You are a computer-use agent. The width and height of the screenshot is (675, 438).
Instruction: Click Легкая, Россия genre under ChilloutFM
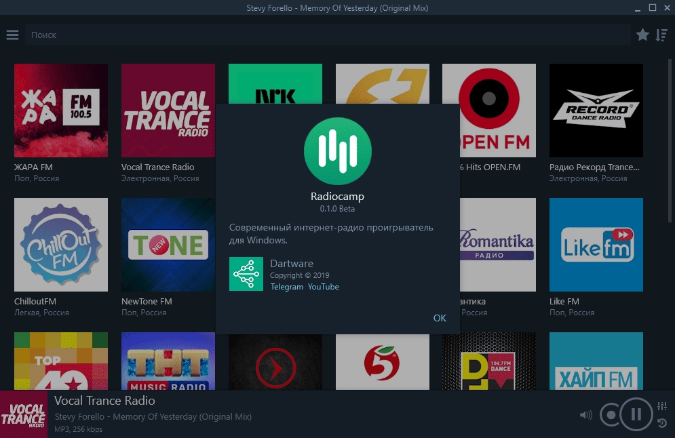point(41,313)
